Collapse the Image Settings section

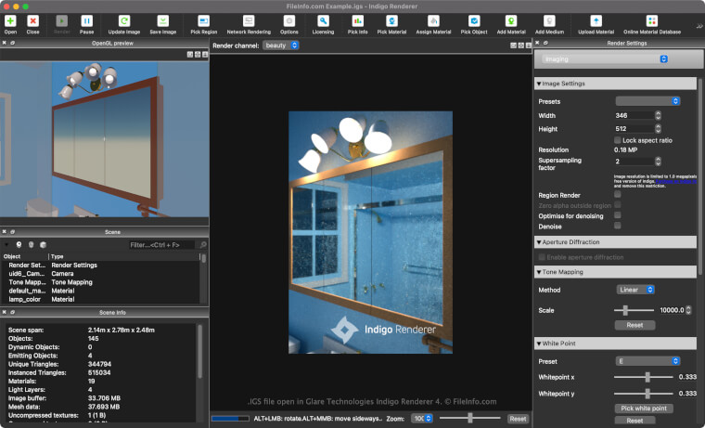[540, 84]
